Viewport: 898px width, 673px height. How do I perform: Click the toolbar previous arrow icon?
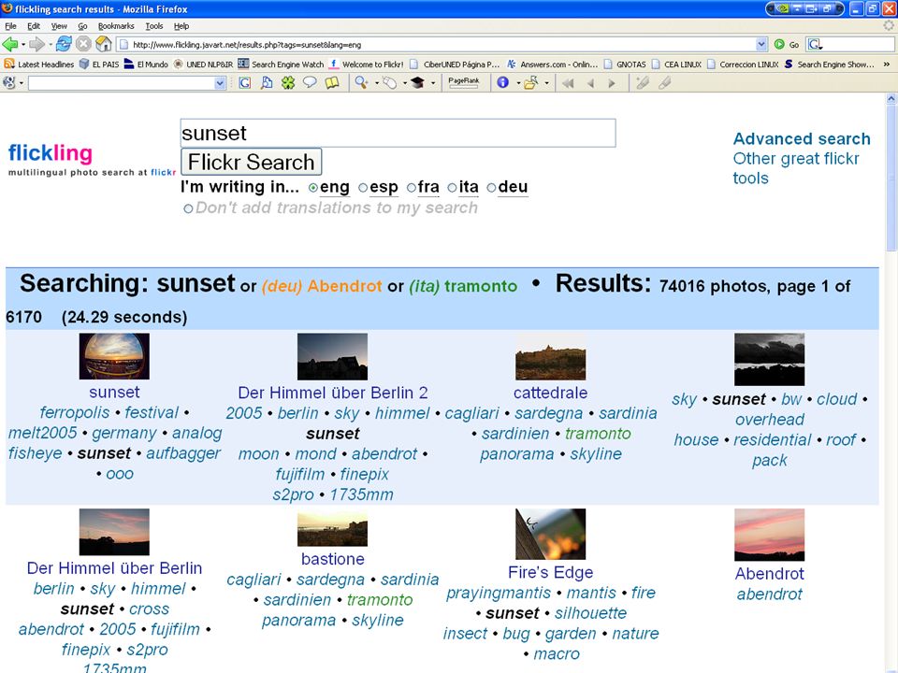[x=590, y=83]
